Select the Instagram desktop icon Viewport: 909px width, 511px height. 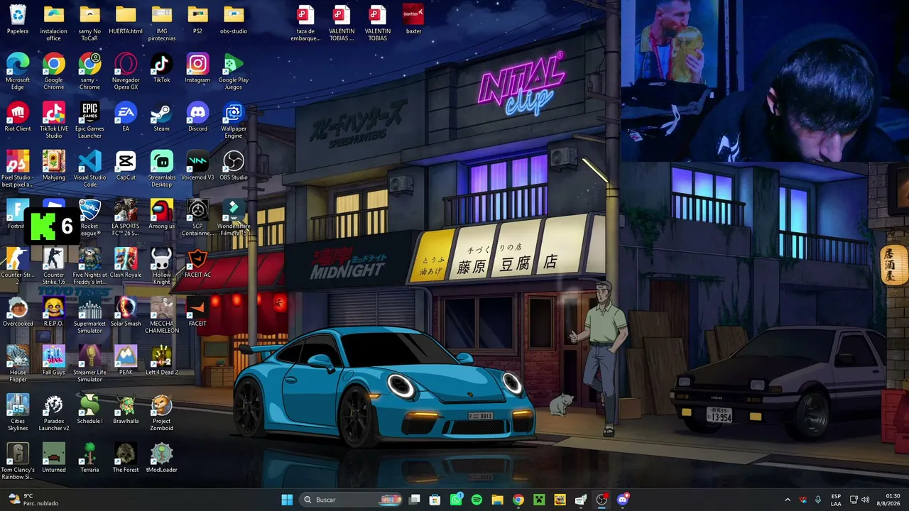point(197,68)
